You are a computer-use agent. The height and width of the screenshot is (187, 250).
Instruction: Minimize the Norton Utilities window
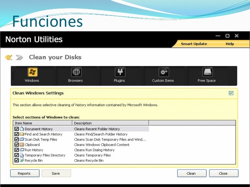218,36
